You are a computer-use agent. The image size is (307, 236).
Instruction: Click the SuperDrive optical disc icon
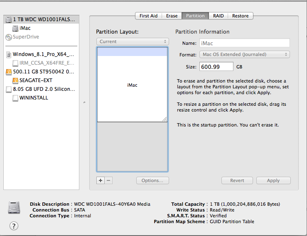(x=9, y=37)
